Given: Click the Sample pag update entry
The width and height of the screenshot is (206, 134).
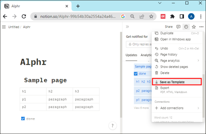Looking at the screenshot, I should point(143,67).
